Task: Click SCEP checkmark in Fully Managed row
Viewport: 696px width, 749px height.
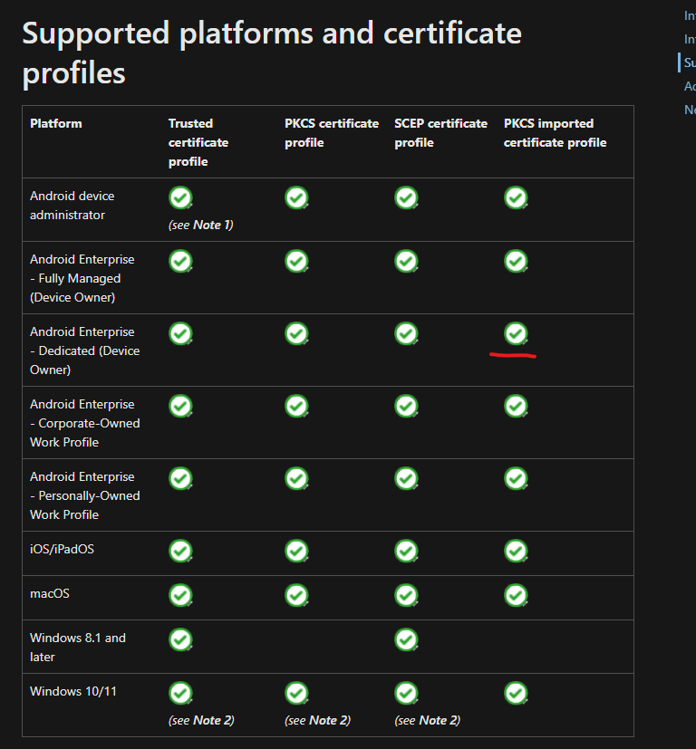Action: pyautogui.click(x=406, y=261)
